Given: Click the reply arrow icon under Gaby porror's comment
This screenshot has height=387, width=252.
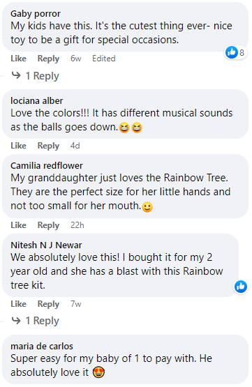Looking at the screenshot, I should pyautogui.click(x=16, y=75).
